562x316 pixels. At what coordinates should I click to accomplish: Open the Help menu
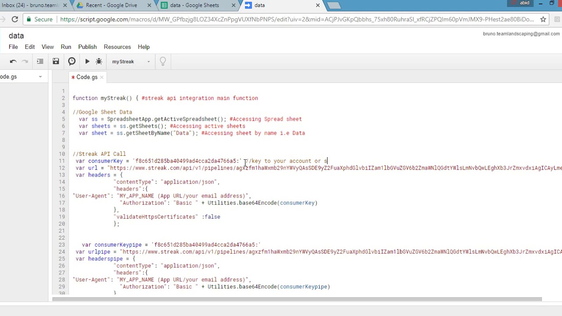tap(144, 47)
